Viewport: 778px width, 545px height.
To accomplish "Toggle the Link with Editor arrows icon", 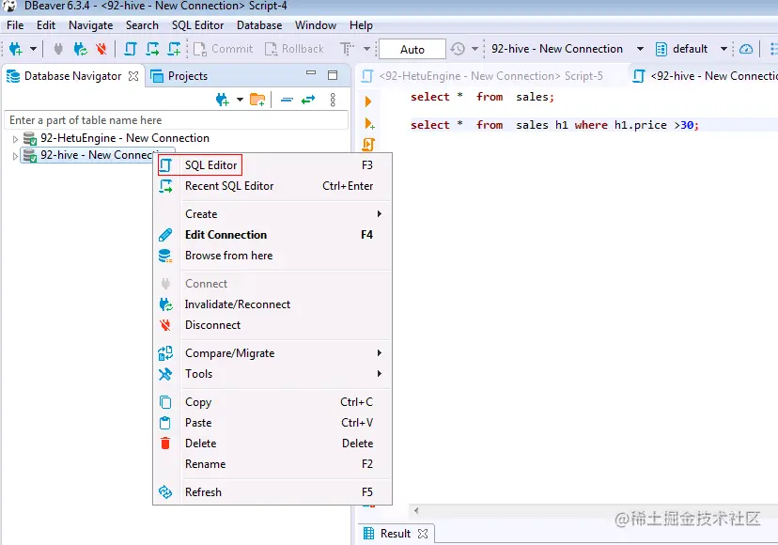I will click(308, 100).
